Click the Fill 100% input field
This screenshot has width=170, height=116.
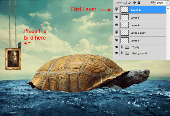[x=160, y=2]
